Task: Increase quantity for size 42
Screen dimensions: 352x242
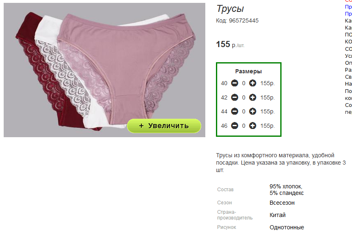Action: pos(252,97)
